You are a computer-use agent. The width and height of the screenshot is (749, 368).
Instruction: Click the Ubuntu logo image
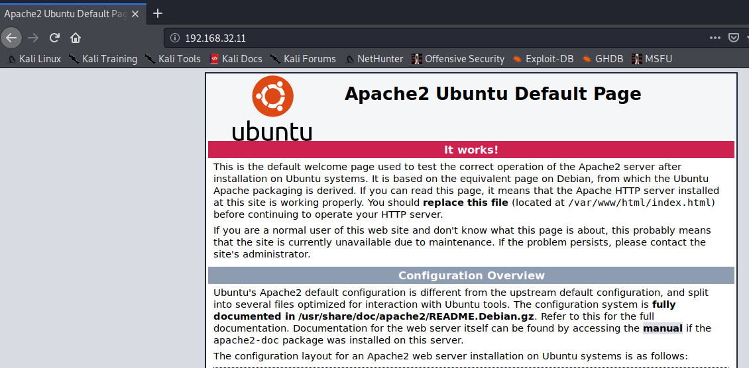(x=272, y=109)
